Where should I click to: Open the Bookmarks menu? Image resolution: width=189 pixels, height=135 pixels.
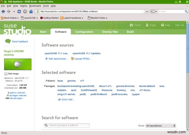(35, 6)
